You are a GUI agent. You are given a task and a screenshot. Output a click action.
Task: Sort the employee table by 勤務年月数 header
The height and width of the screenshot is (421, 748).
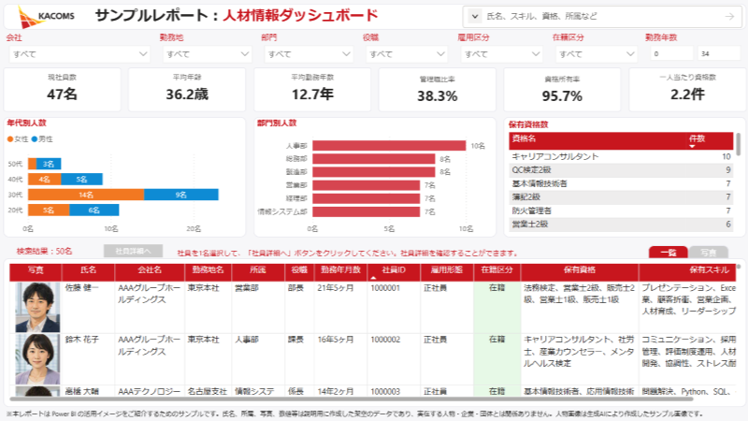click(340, 270)
